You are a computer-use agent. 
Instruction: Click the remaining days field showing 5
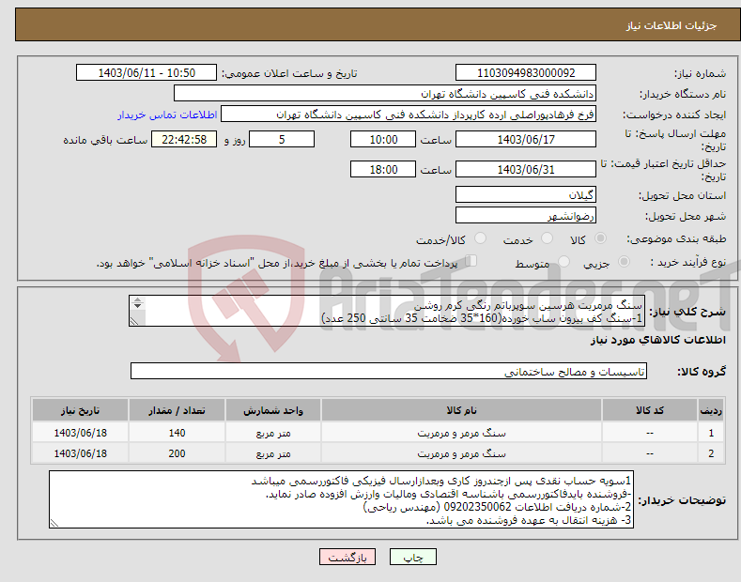coord(282,139)
